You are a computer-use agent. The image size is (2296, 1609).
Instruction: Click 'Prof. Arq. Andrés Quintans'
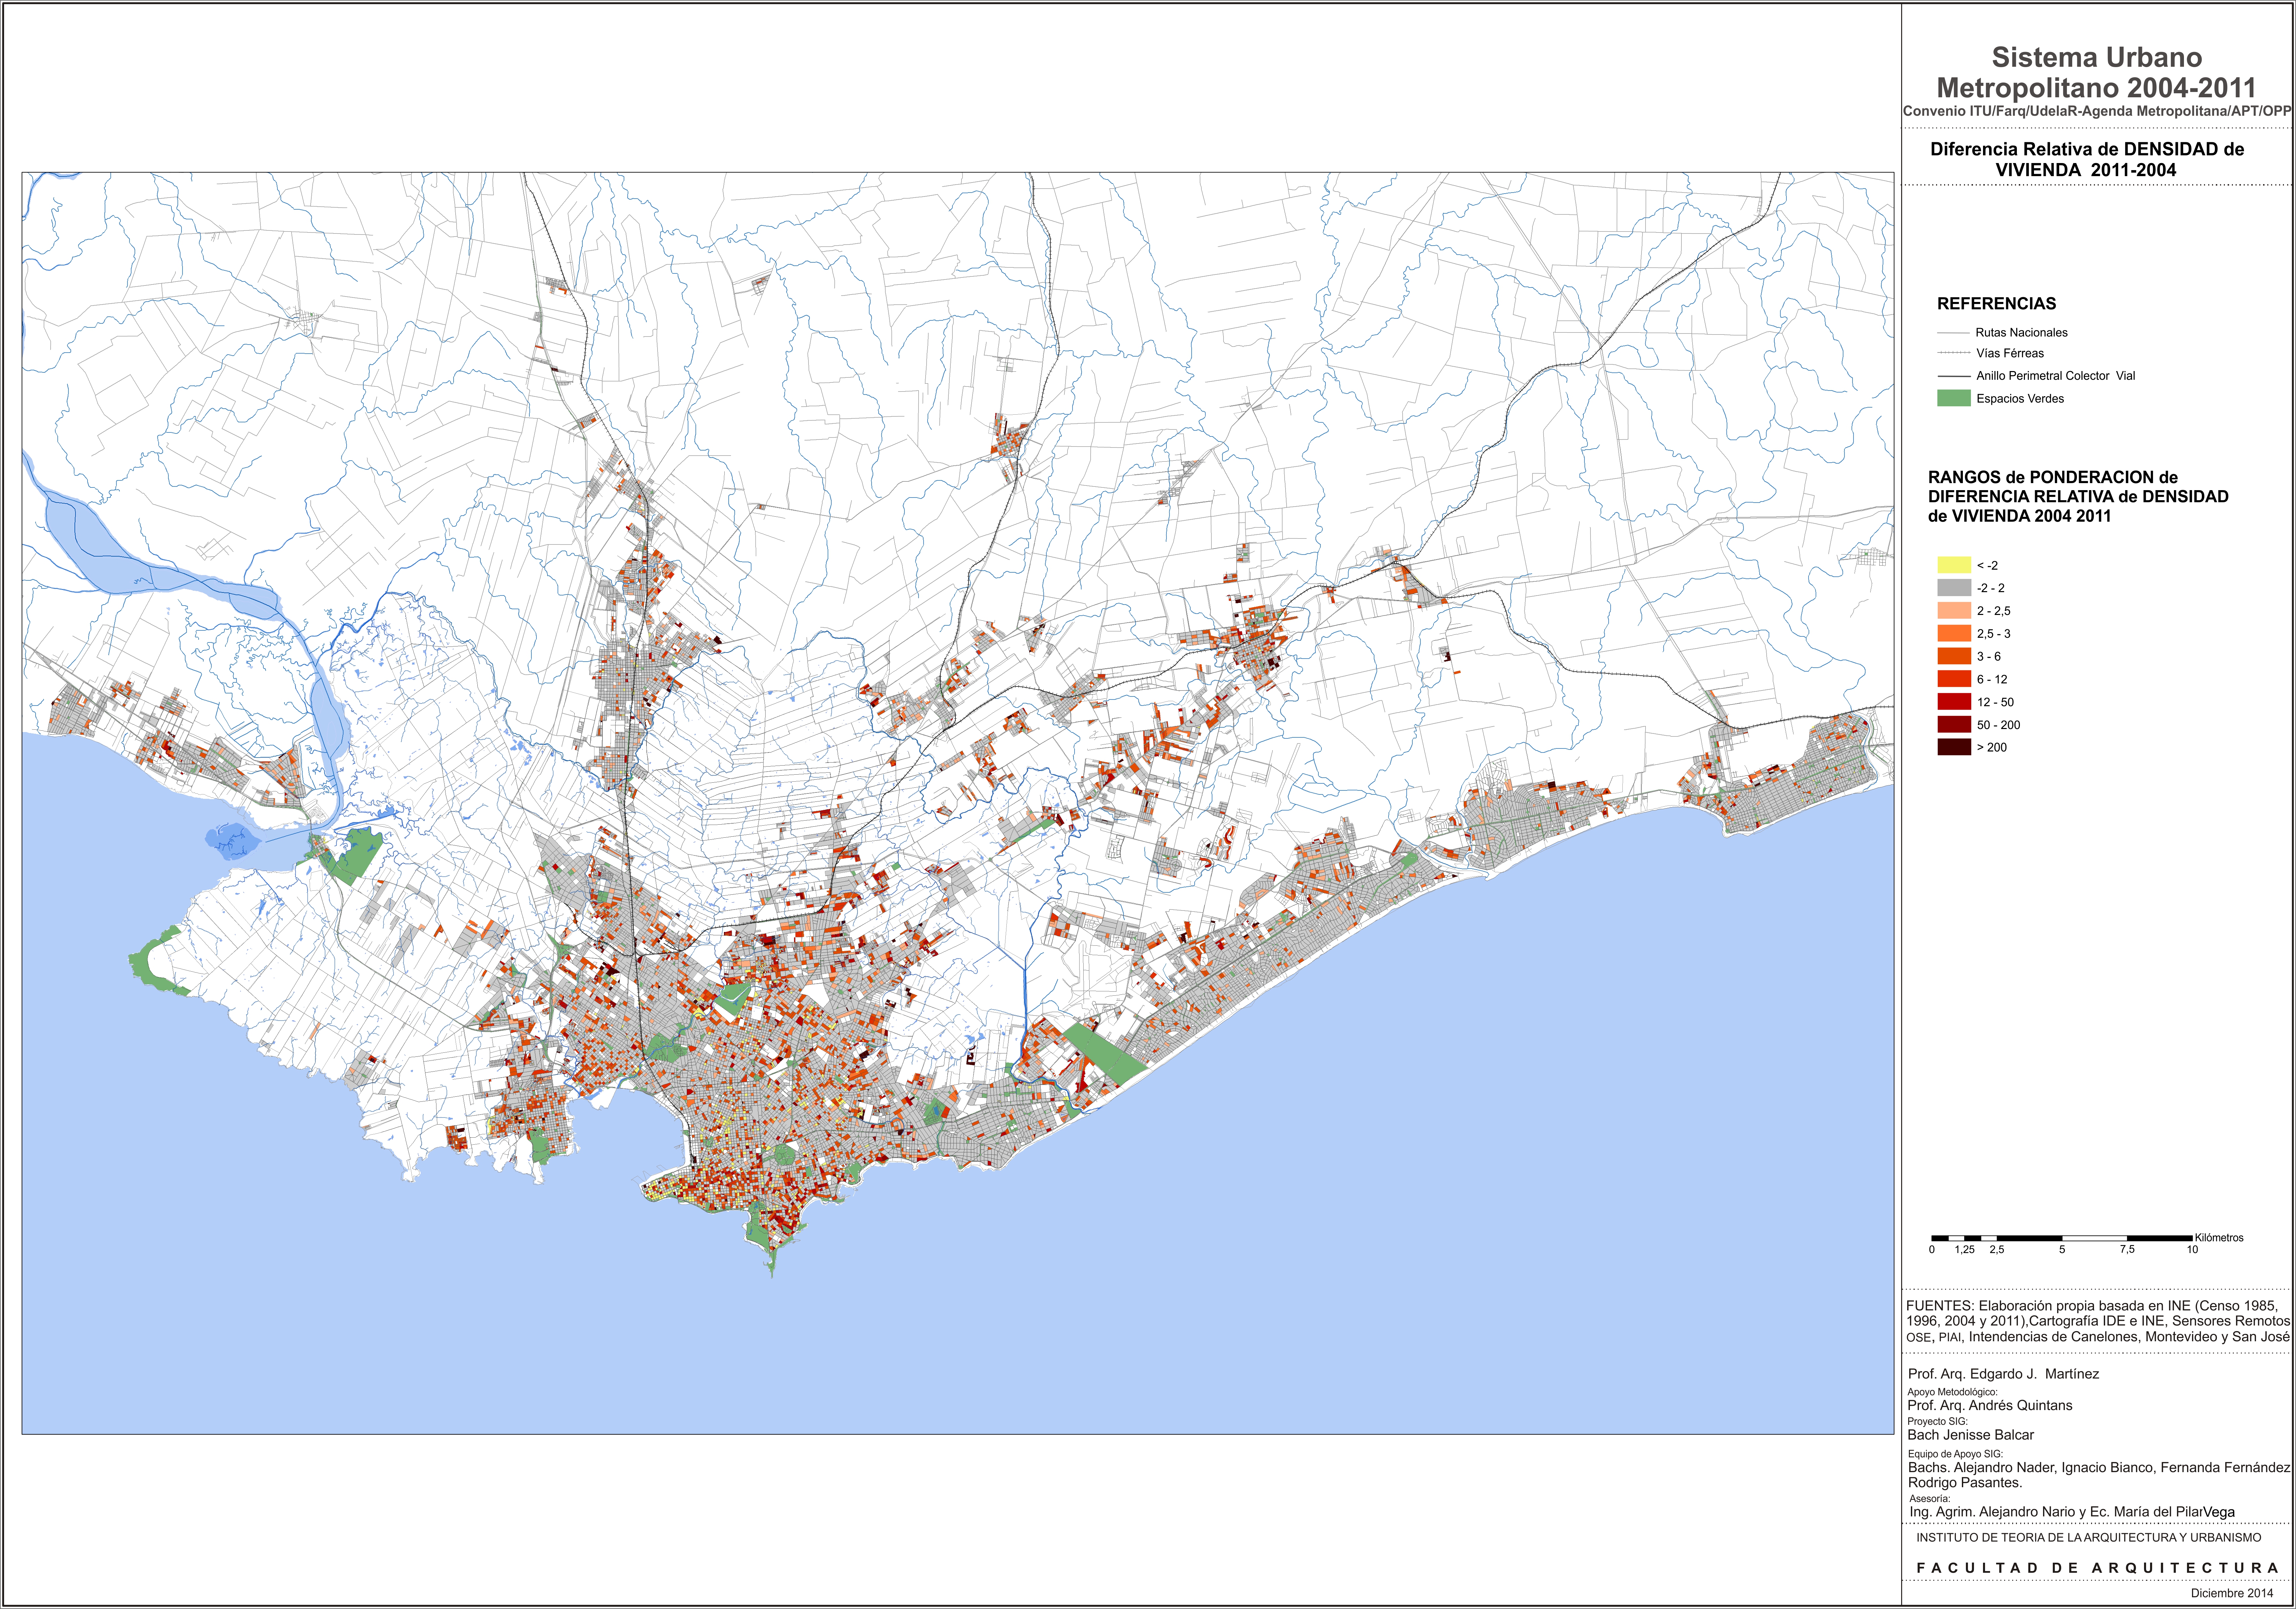click(x=1990, y=1406)
